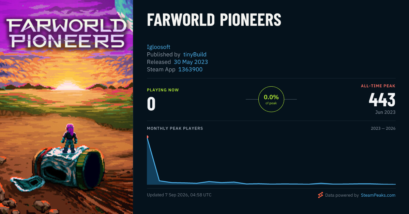Screen dimensions: 409x214
Task: Click the Jun 2023 peak date
Action: 385,112
